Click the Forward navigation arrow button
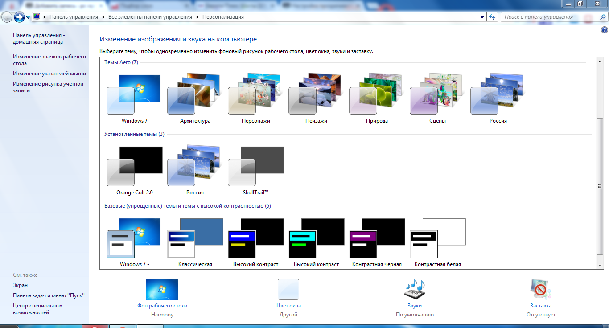The height and width of the screenshot is (328, 609). (x=19, y=17)
